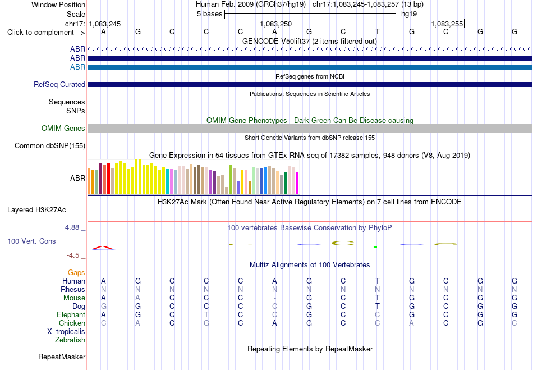Select the RefSeq Curated label
Image resolution: width=533 pixels, height=370 pixels.
click(x=59, y=84)
